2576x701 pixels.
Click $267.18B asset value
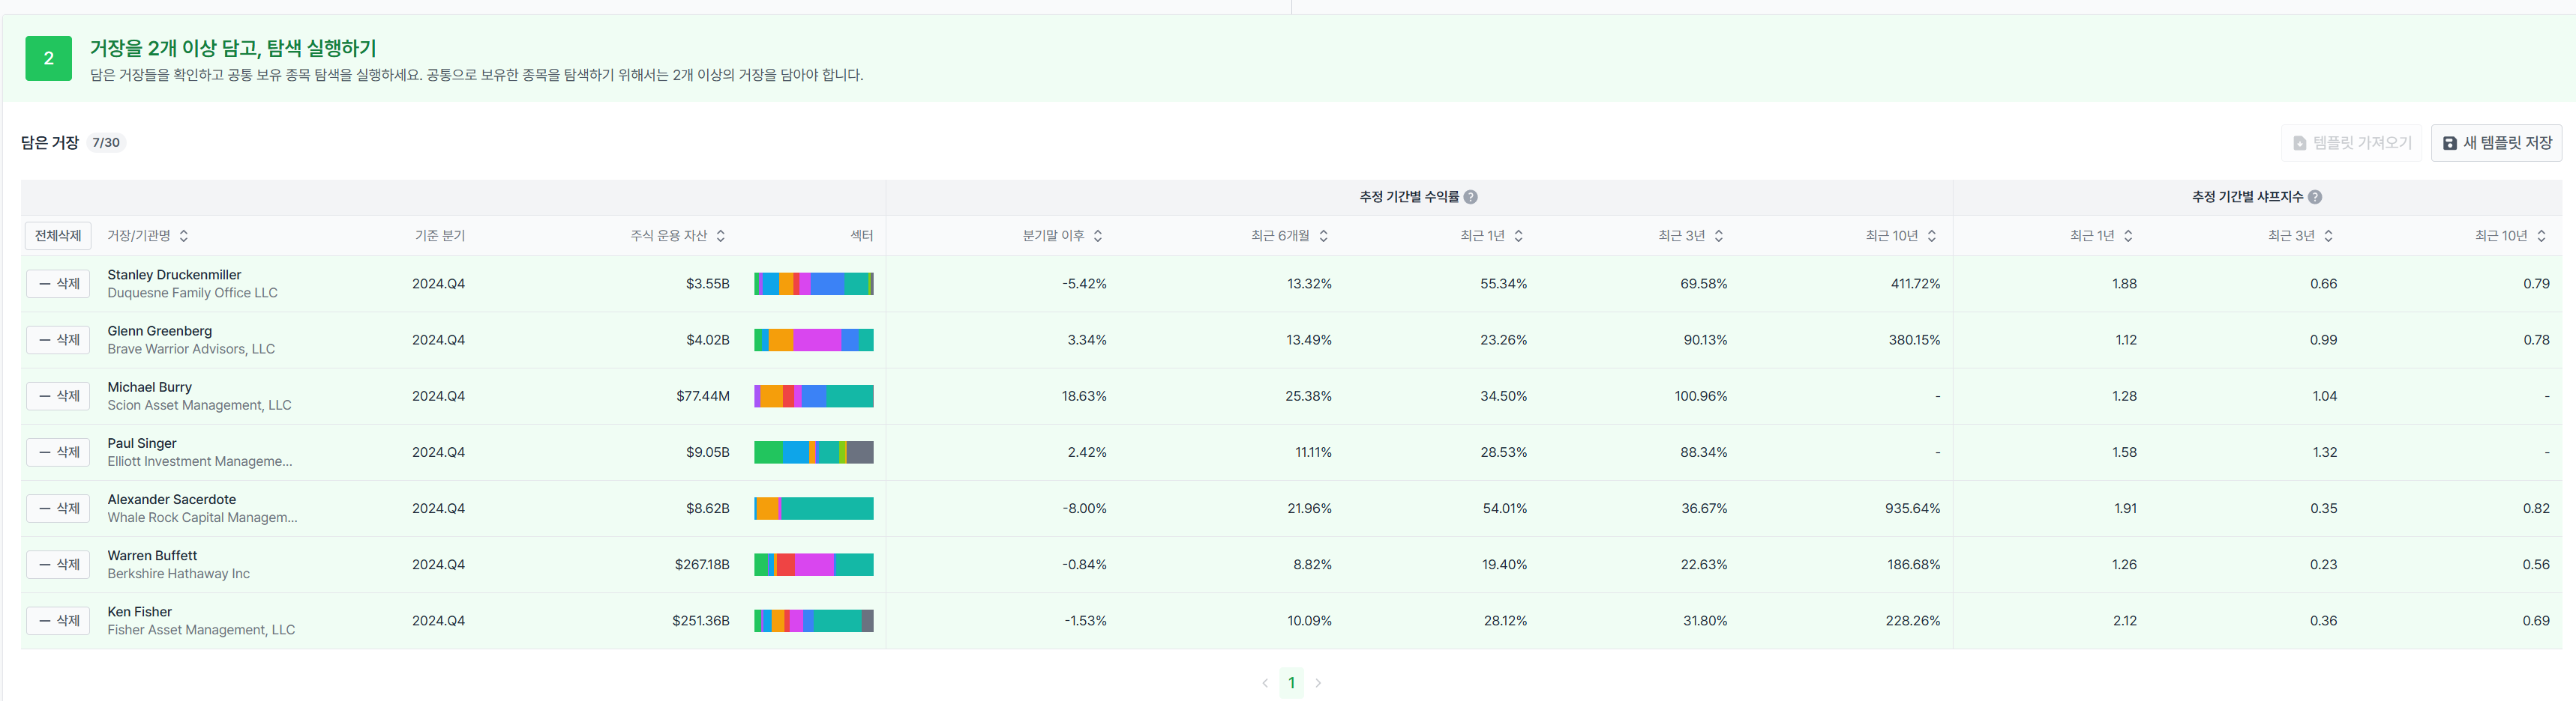pos(702,565)
